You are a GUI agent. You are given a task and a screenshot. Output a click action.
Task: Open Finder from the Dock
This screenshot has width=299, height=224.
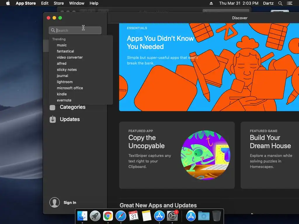click(82, 216)
